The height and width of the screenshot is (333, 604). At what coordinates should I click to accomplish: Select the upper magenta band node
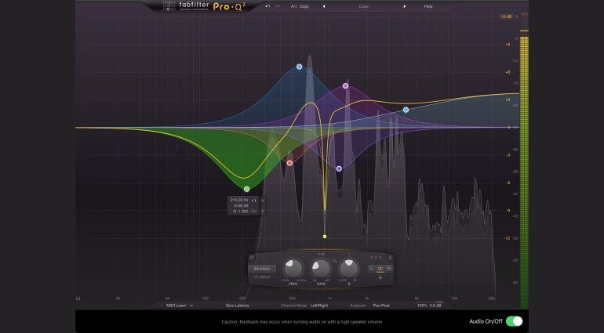tap(345, 86)
